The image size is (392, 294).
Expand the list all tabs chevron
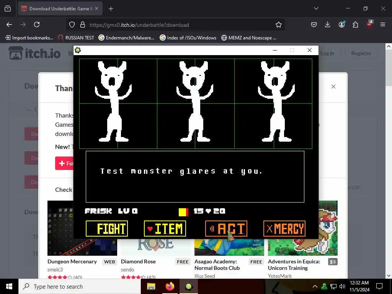pos(316,8)
